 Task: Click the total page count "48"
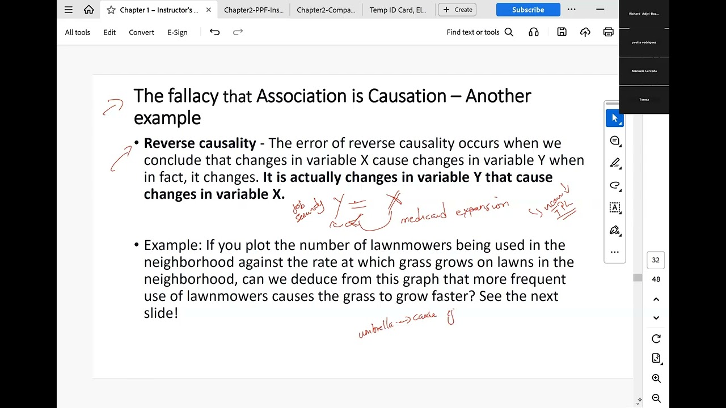point(656,279)
